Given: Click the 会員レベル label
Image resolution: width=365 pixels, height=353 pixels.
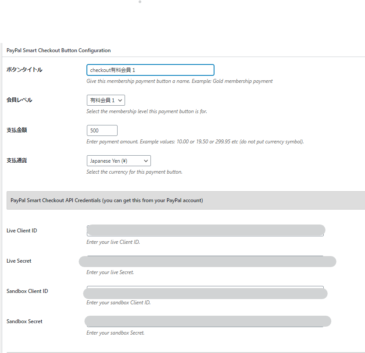Looking at the screenshot, I should [19, 100].
